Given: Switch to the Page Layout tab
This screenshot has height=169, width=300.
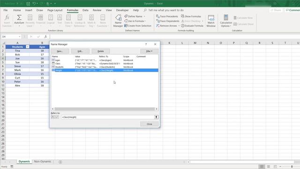Looking at the screenshot, I should (x=55, y=10).
